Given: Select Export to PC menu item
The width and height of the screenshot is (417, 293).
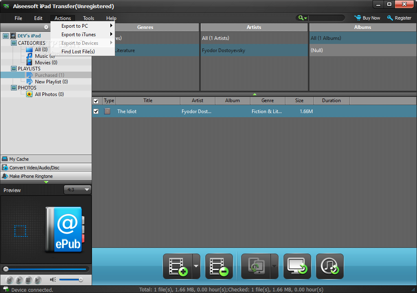Looking at the screenshot, I should (x=83, y=26).
